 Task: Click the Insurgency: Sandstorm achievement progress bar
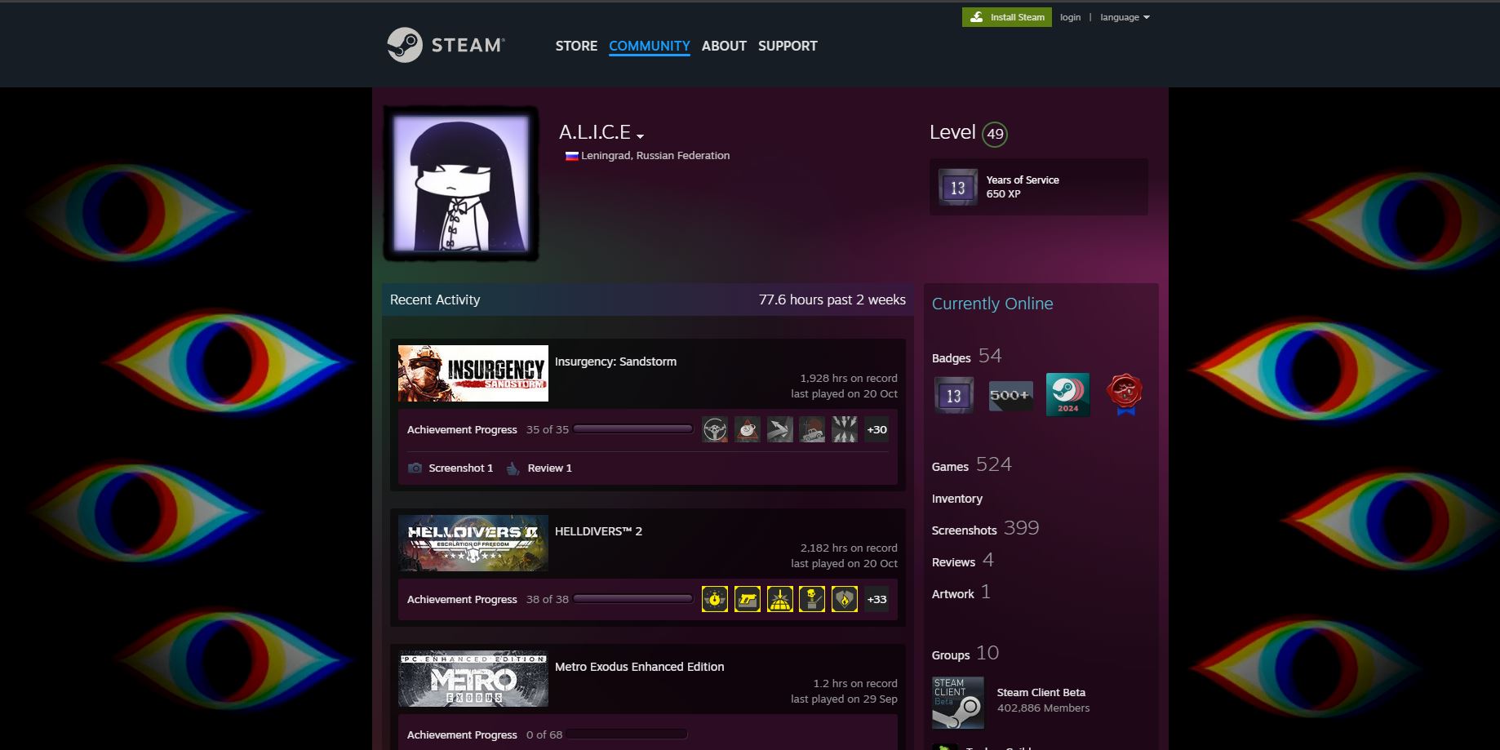(x=633, y=429)
